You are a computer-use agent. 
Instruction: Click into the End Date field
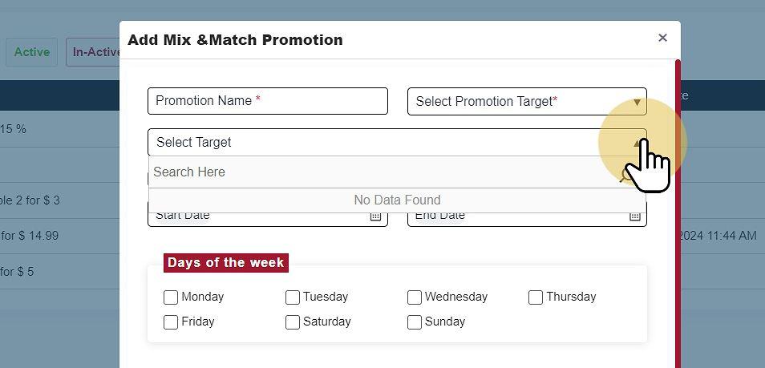513,216
